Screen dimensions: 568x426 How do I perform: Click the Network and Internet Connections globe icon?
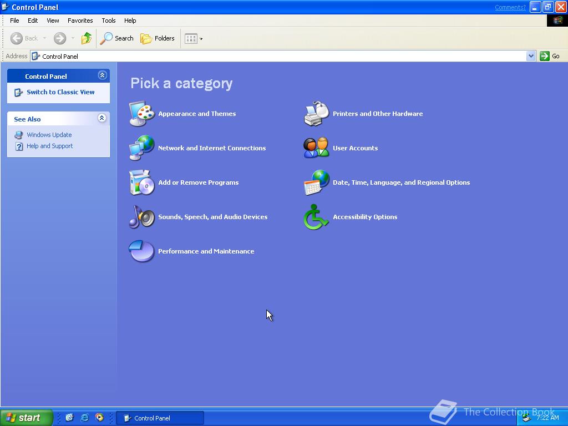click(x=141, y=148)
